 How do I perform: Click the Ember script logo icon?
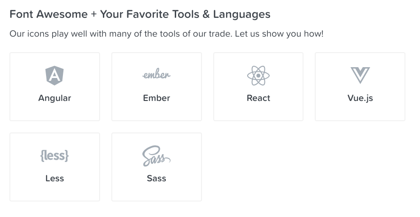(156, 74)
